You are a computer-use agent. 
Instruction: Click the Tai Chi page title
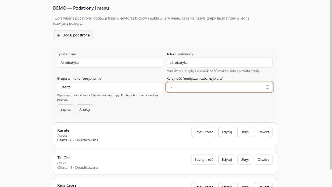coord(63,158)
